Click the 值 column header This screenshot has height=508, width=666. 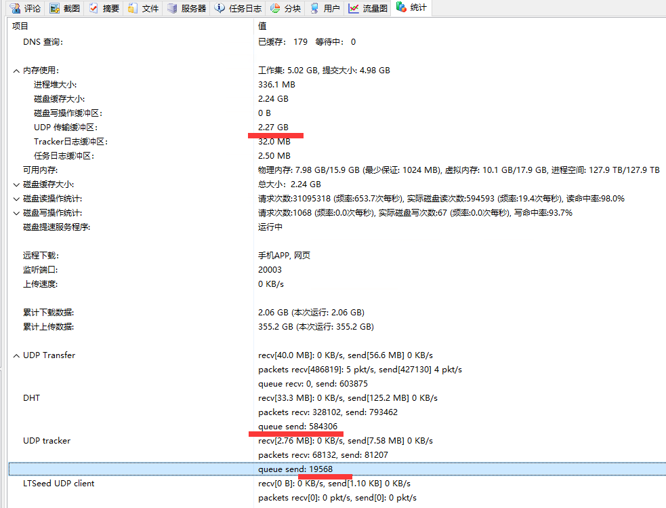click(x=460, y=26)
